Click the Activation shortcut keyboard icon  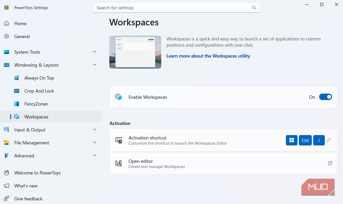(x=118, y=140)
